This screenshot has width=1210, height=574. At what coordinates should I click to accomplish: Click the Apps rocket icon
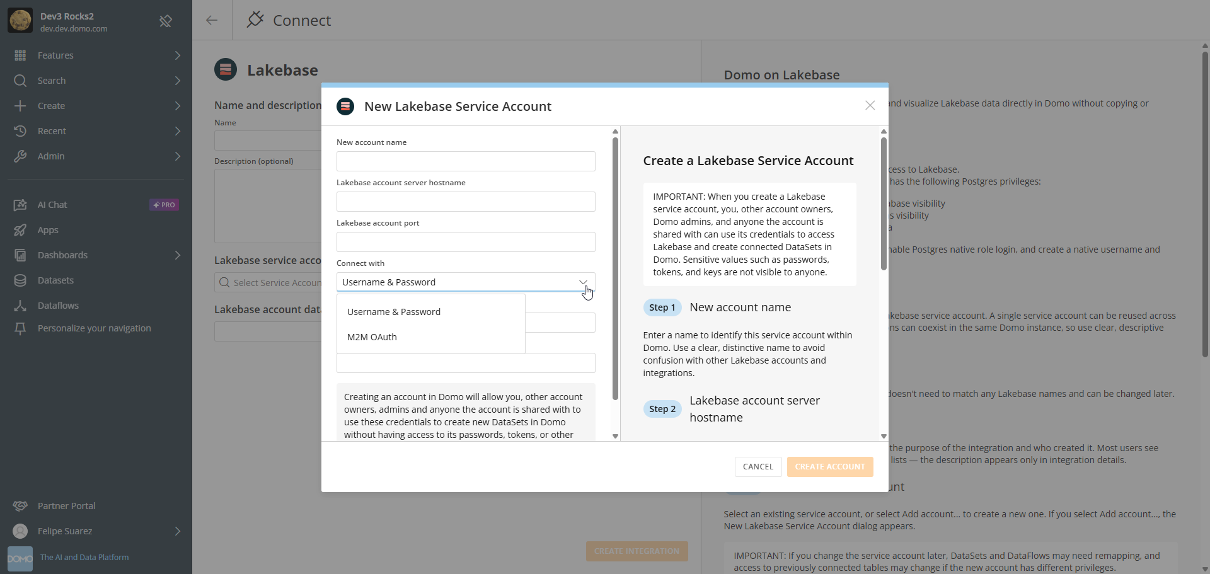pos(20,230)
